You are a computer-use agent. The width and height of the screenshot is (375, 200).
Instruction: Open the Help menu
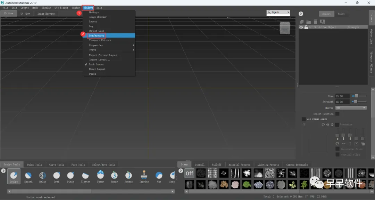pos(99,8)
